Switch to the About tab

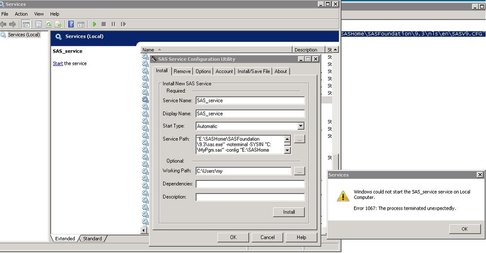pos(281,71)
